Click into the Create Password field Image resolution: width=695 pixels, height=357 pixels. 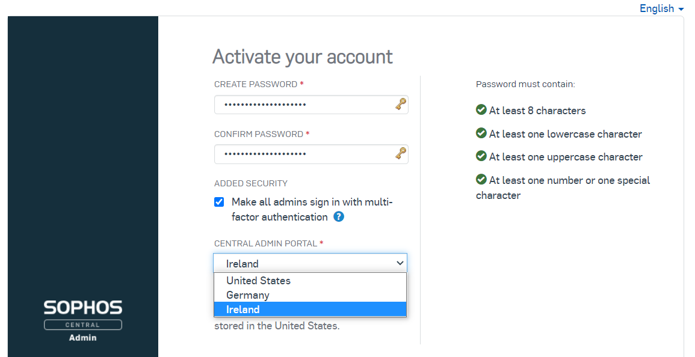point(311,105)
